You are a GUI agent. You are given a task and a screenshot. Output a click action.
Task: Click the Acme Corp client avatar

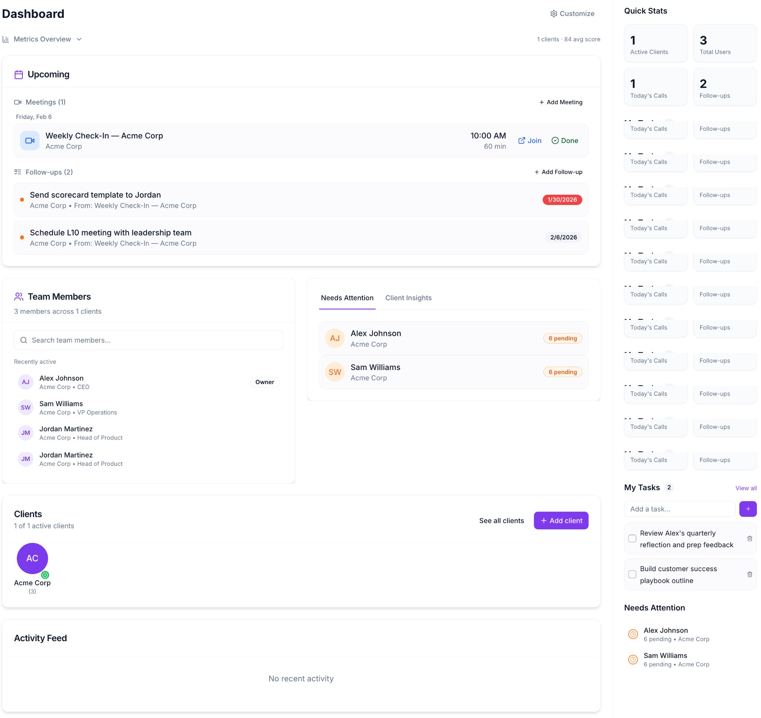pyautogui.click(x=32, y=558)
